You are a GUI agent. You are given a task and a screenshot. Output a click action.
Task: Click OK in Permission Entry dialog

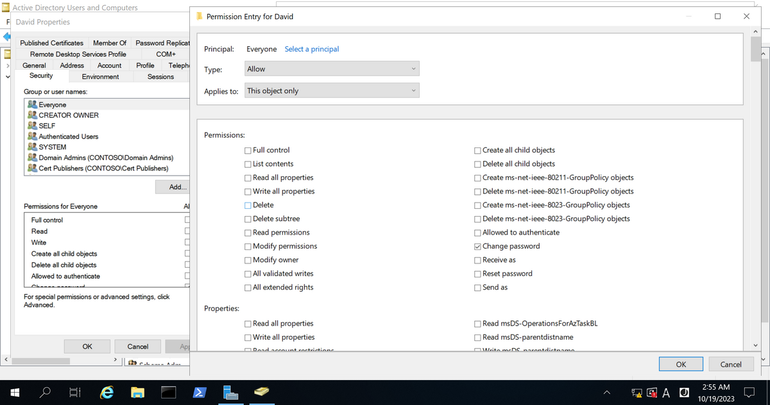(681, 364)
